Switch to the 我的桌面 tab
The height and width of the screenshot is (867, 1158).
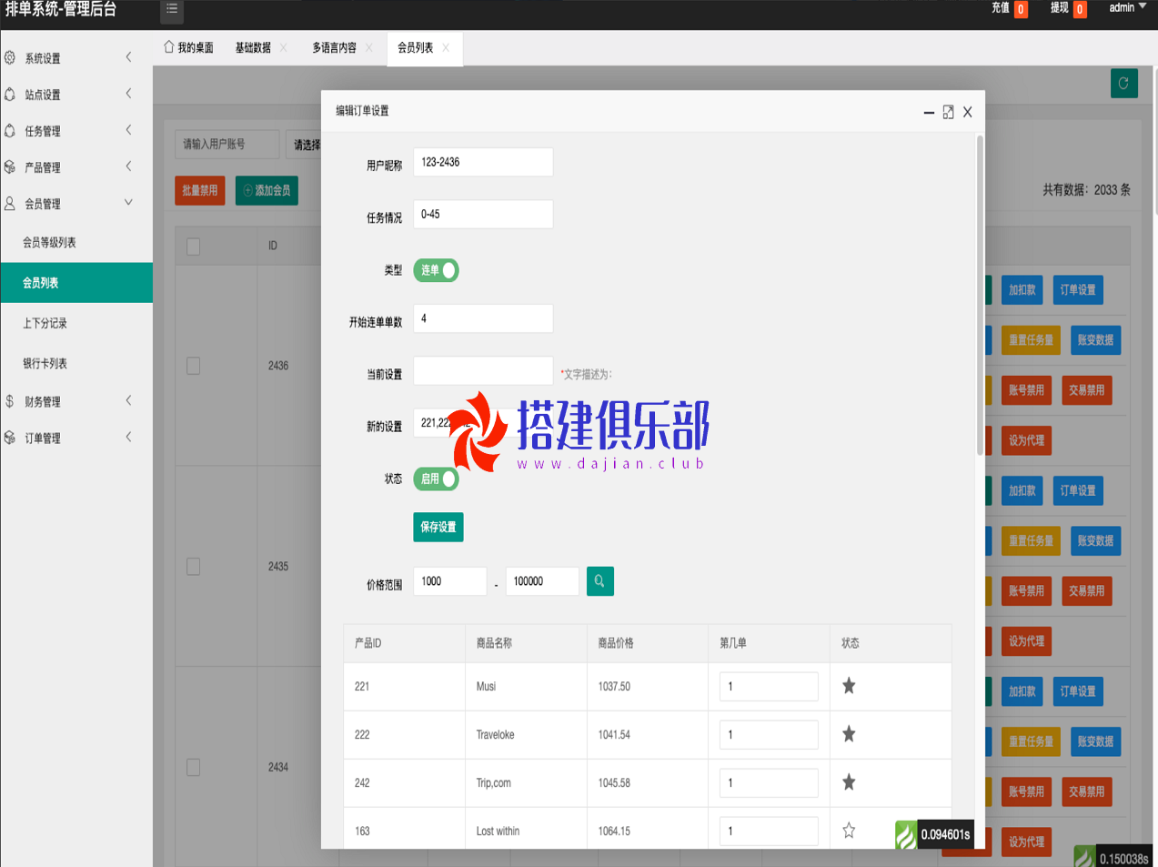(188, 48)
